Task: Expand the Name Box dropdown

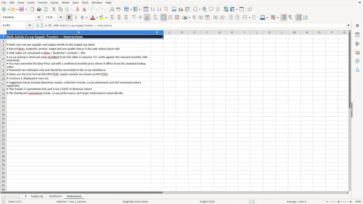Action: click(x=30, y=25)
